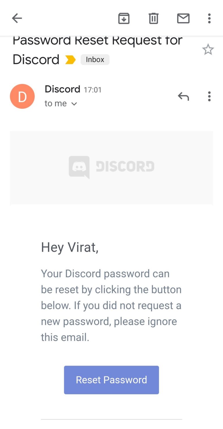The image size is (223, 429).
Task: Reply to the Discord email
Action: point(183,96)
